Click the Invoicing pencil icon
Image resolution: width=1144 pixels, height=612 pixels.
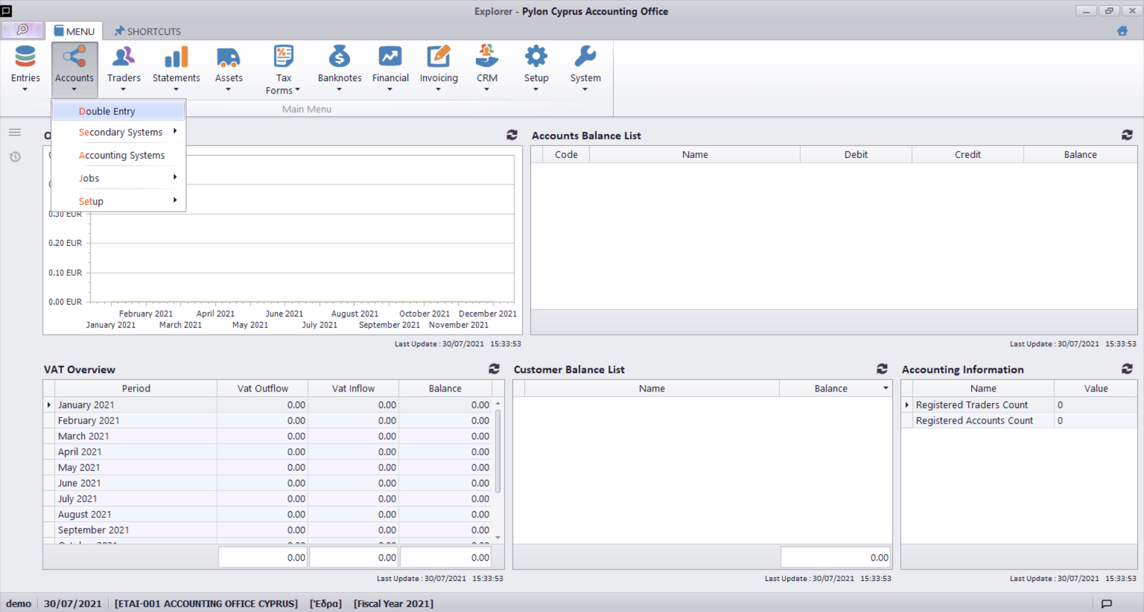coord(439,57)
